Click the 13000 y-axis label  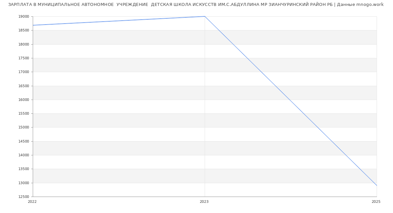pyautogui.click(x=24, y=183)
